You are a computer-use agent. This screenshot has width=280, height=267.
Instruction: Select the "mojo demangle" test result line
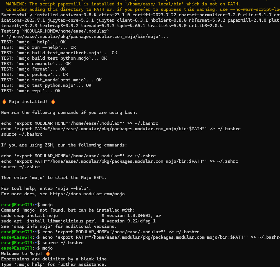click(36, 64)
